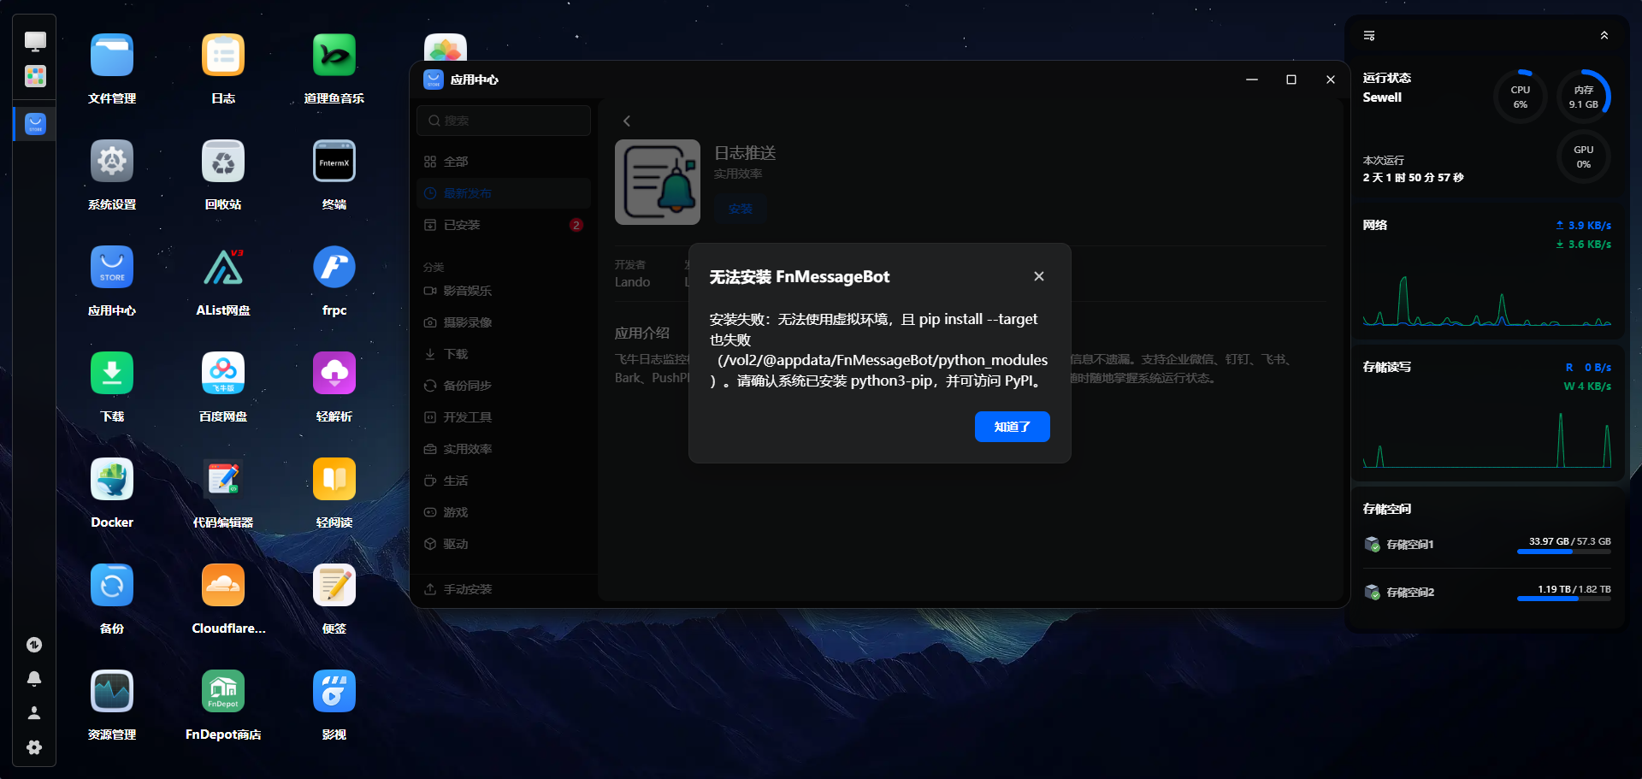Choose the 实用效率 category in sidebar

click(504, 449)
